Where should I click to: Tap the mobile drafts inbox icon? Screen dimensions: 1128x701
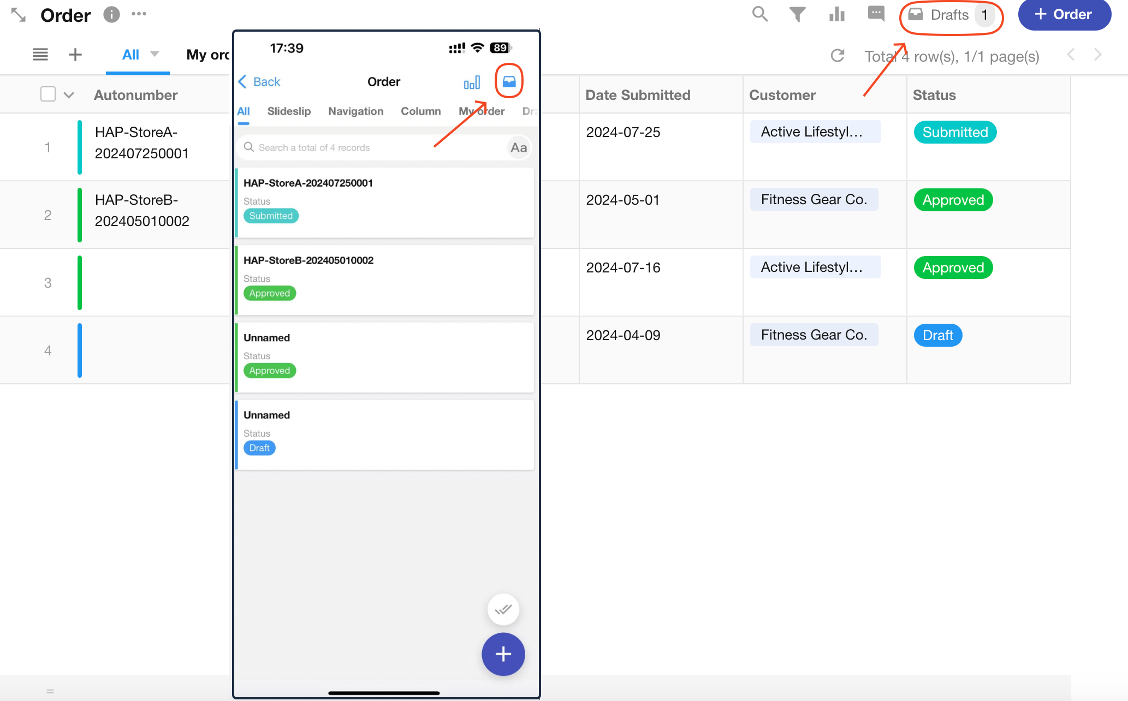(x=509, y=81)
